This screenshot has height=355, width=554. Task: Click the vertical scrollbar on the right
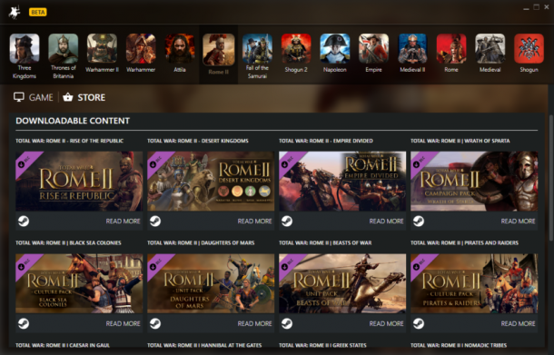(550, 178)
